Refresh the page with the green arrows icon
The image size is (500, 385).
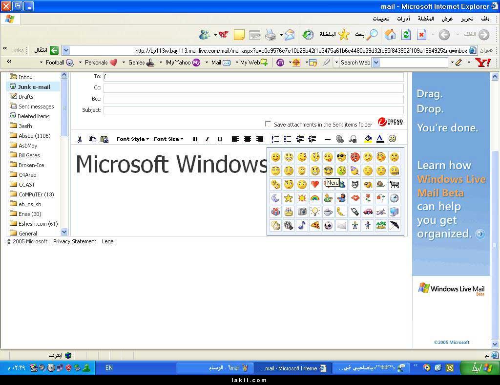[406, 35]
